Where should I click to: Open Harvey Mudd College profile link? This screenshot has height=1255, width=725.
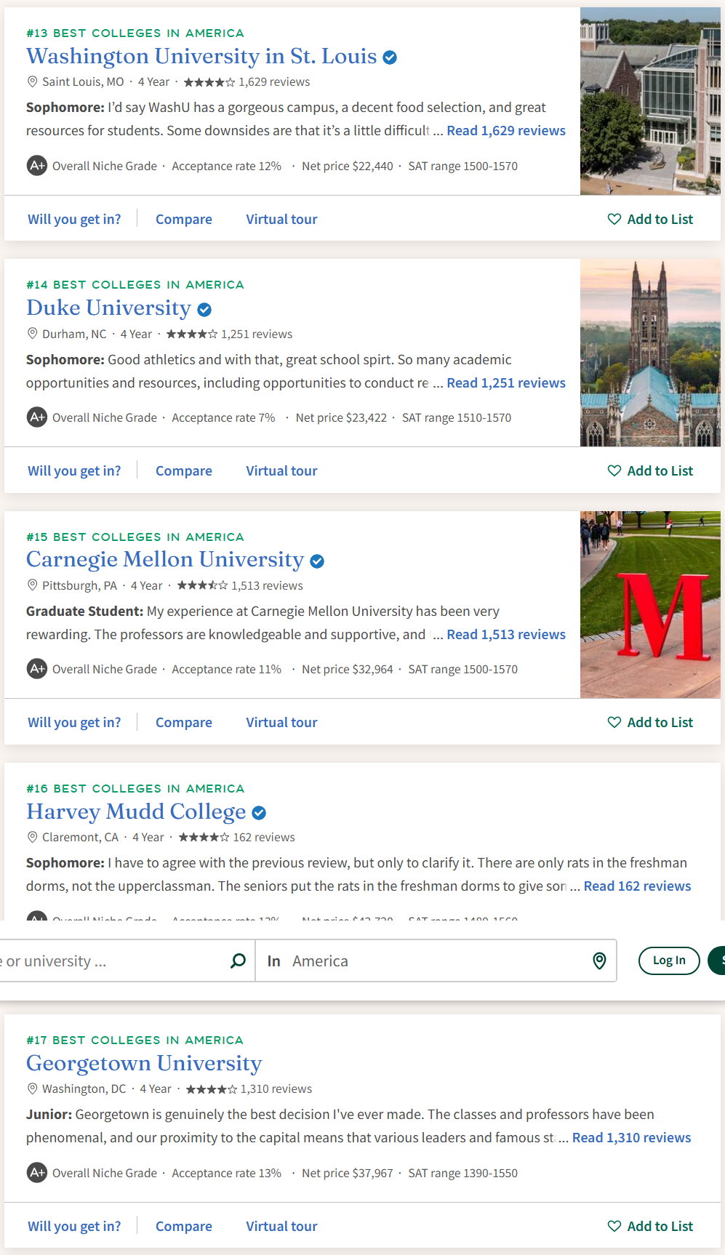[136, 811]
